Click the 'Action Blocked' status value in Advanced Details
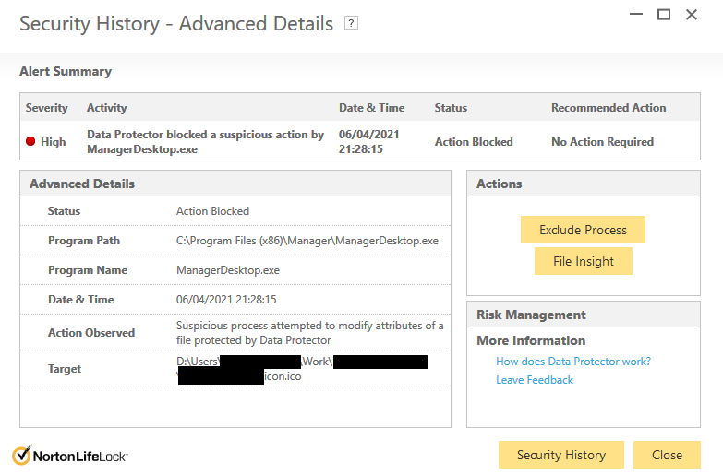 (212, 211)
